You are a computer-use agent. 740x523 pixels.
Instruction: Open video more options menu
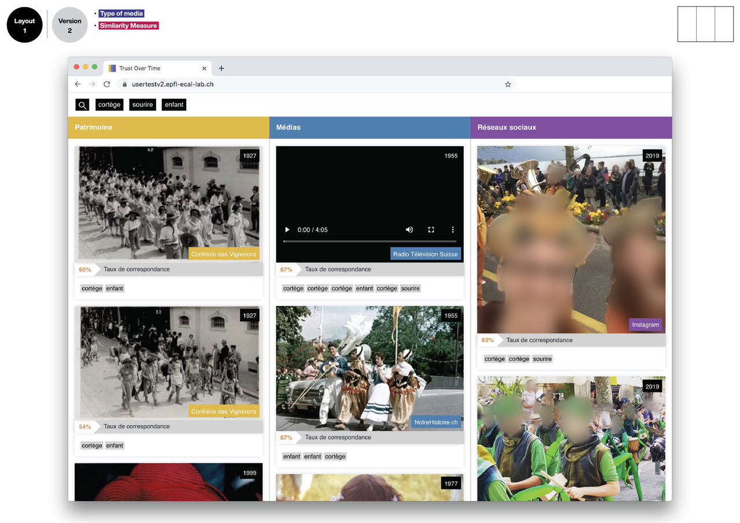click(453, 229)
